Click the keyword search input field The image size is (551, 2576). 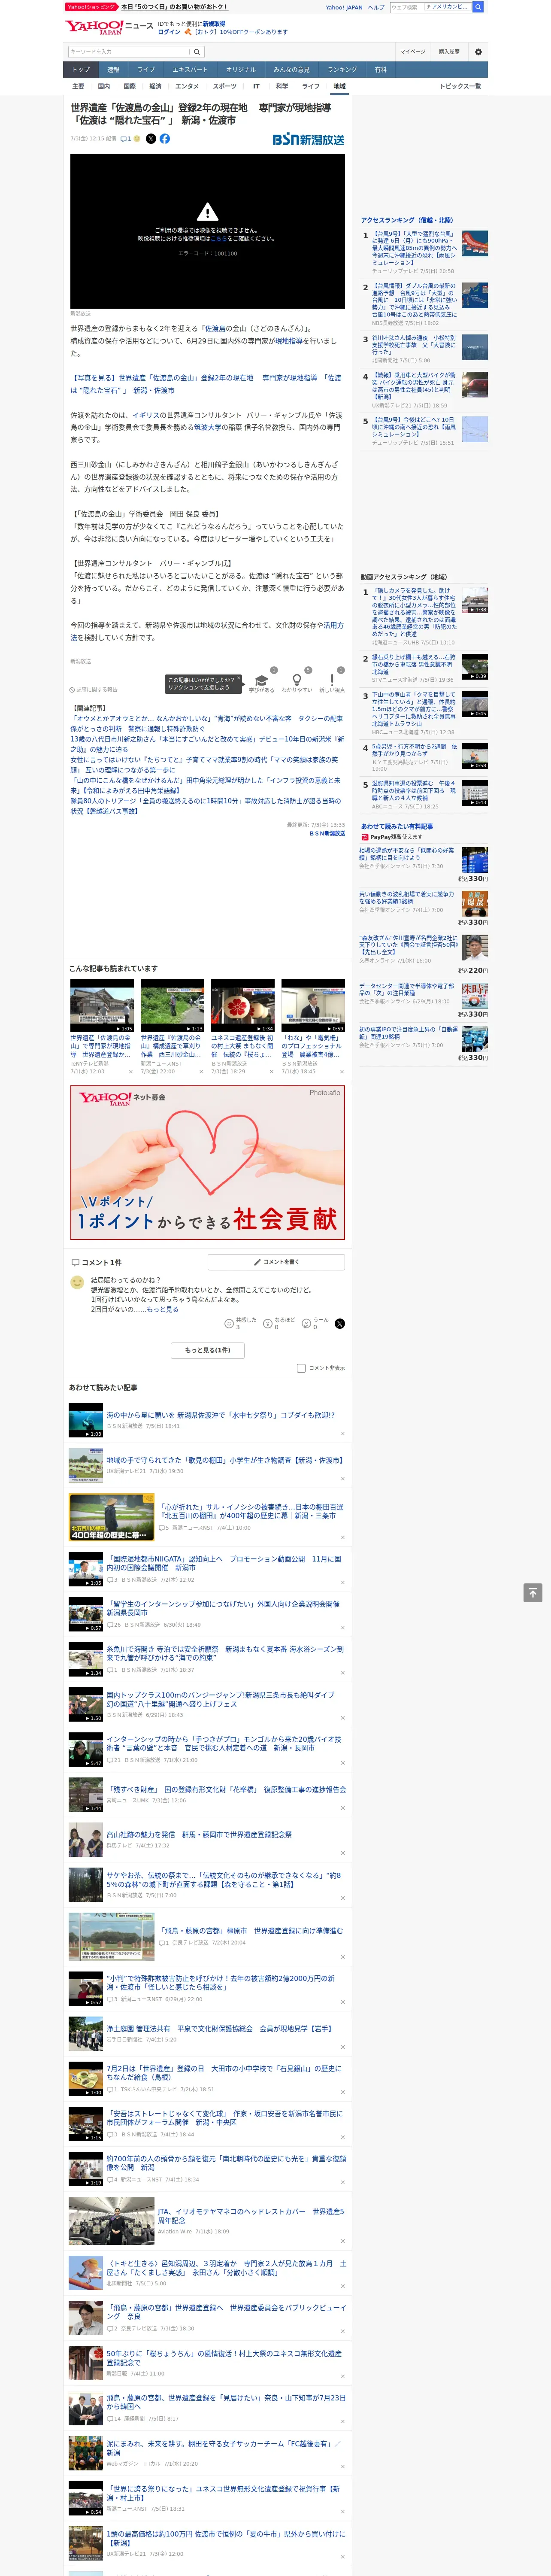[x=129, y=52]
